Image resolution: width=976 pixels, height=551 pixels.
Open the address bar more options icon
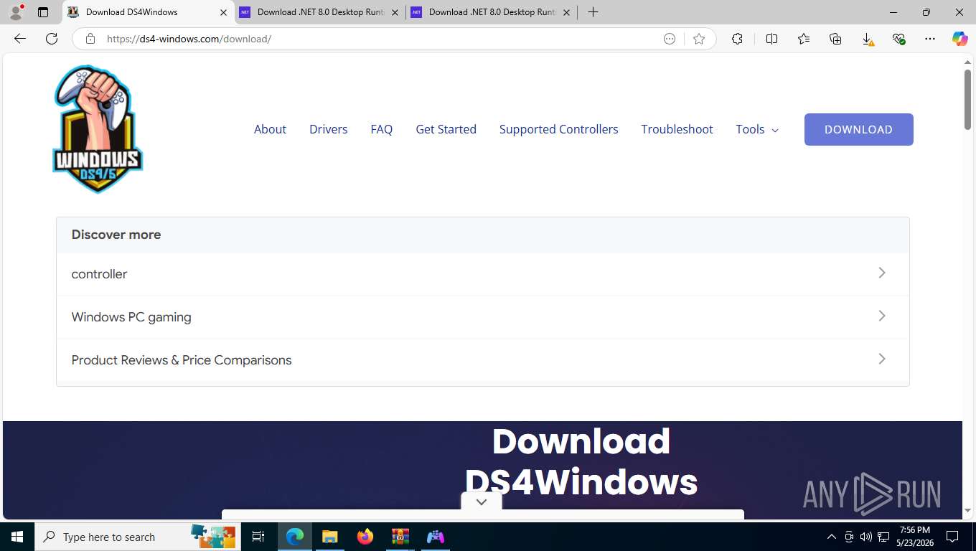[670, 39]
